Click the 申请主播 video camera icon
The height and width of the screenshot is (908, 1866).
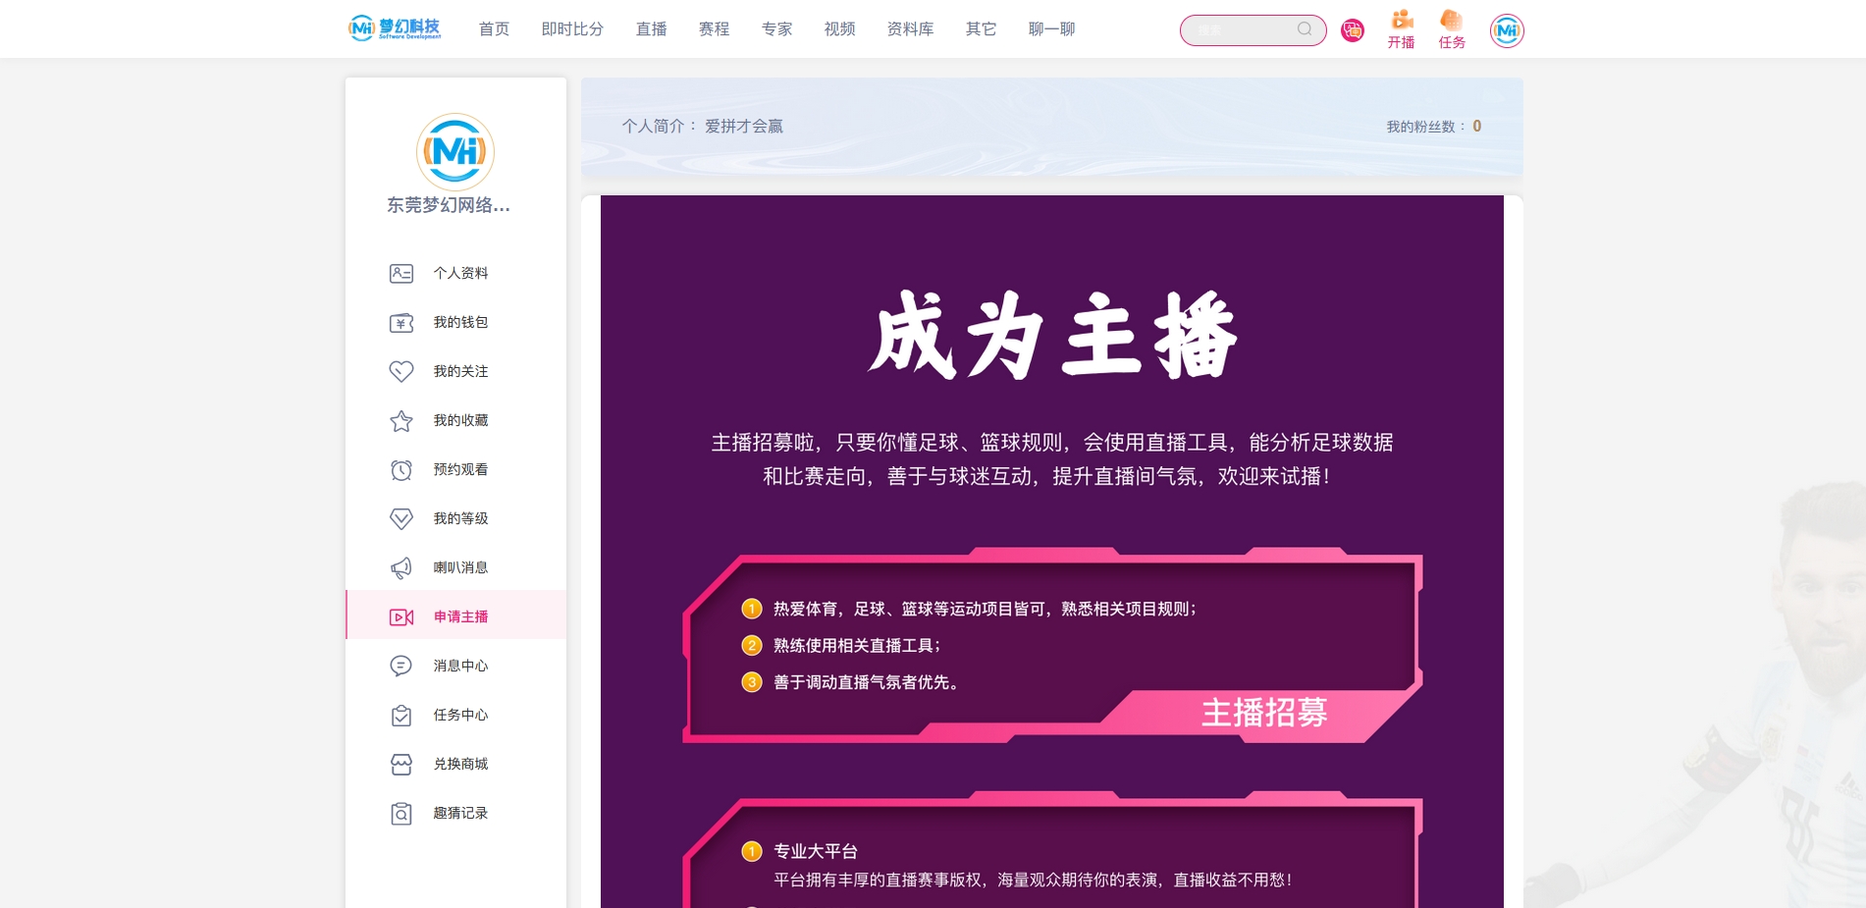click(x=401, y=616)
